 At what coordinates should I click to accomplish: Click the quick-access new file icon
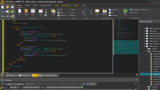(x=2, y=7)
